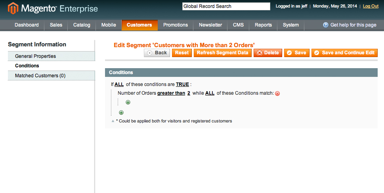Open the Customers menu
The image size is (384, 193).
tap(139, 25)
